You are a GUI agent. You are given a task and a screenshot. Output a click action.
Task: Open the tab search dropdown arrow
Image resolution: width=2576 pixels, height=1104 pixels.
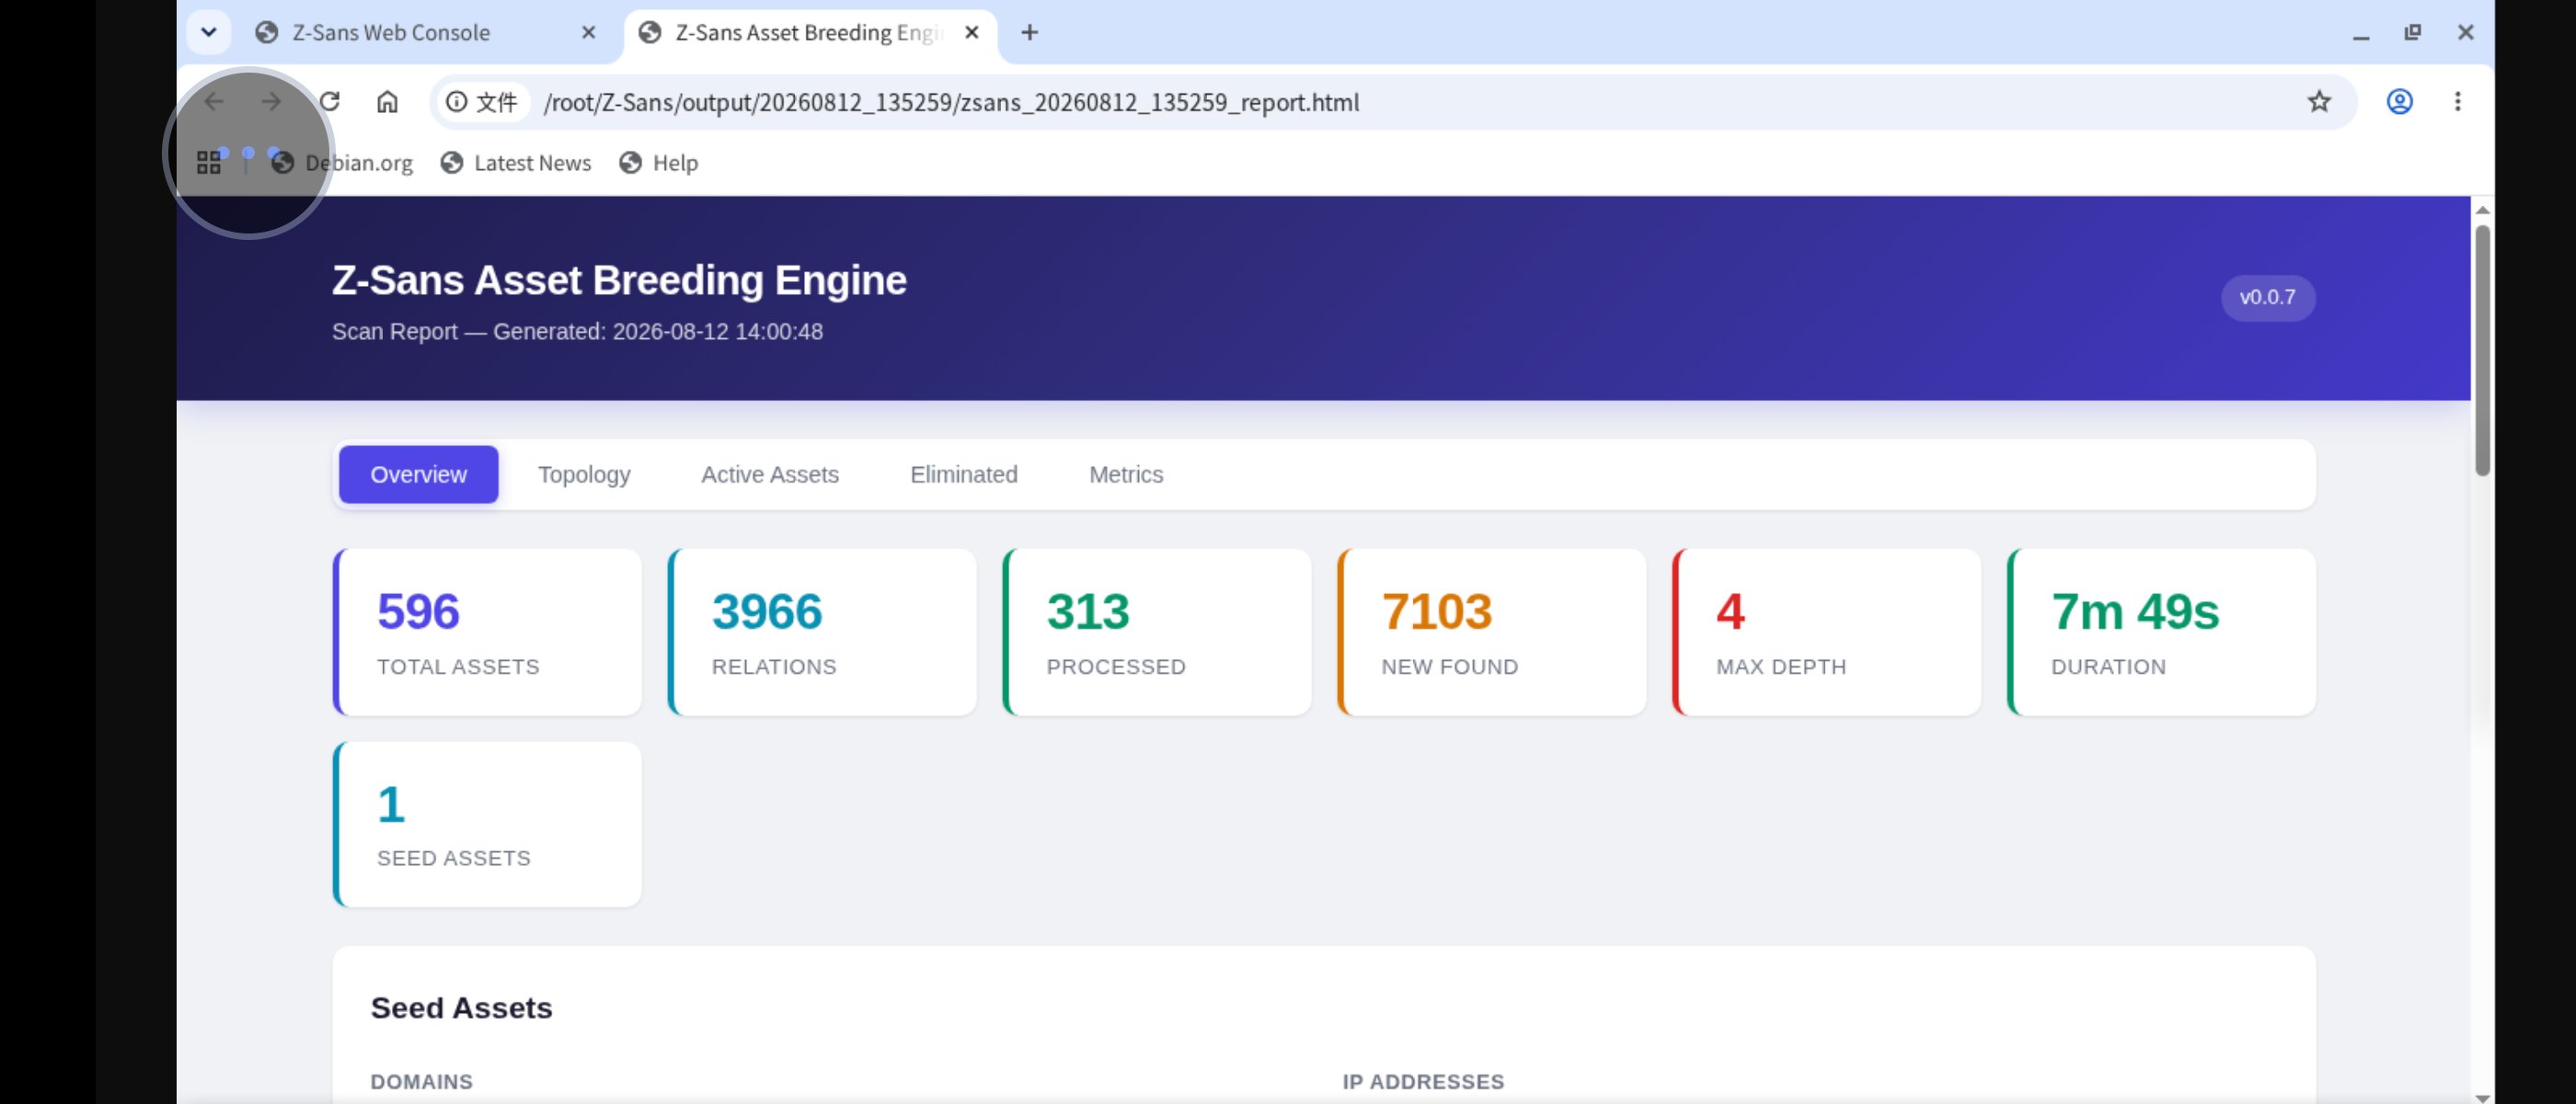point(209,32)
